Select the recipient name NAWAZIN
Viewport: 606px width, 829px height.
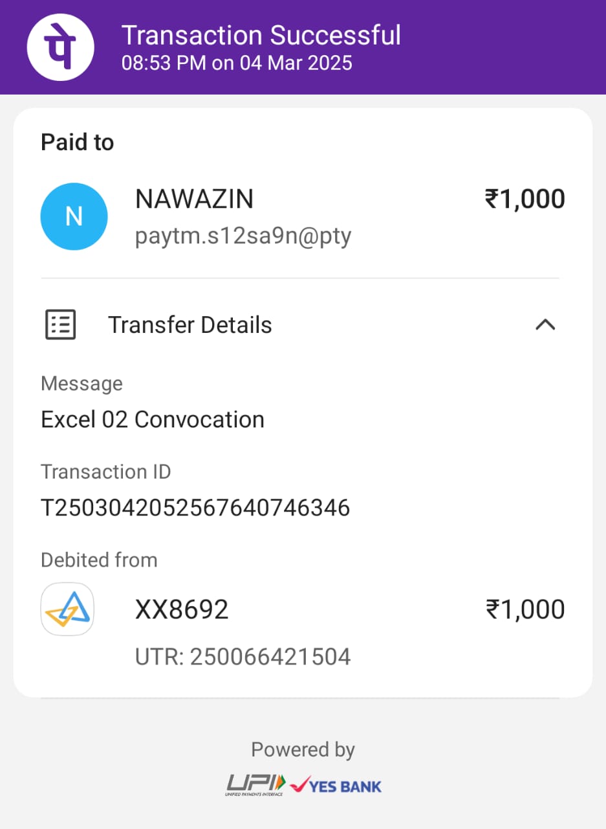click(x=194, y=199)
